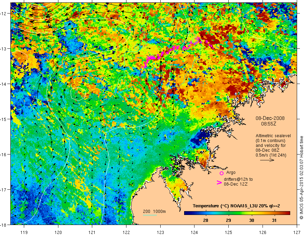Viewport: 304px width, 235px height.
Task: Click the 'and velocity for' text line
Action: click(270, 145)
